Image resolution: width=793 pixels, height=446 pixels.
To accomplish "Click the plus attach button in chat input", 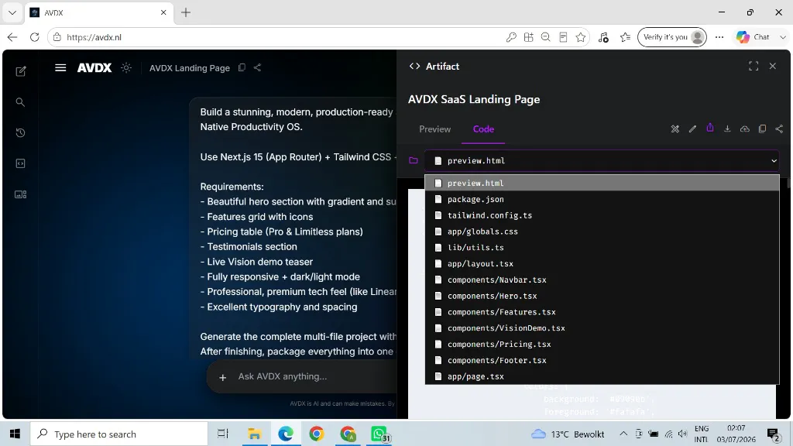I will [x=222, y=377].
